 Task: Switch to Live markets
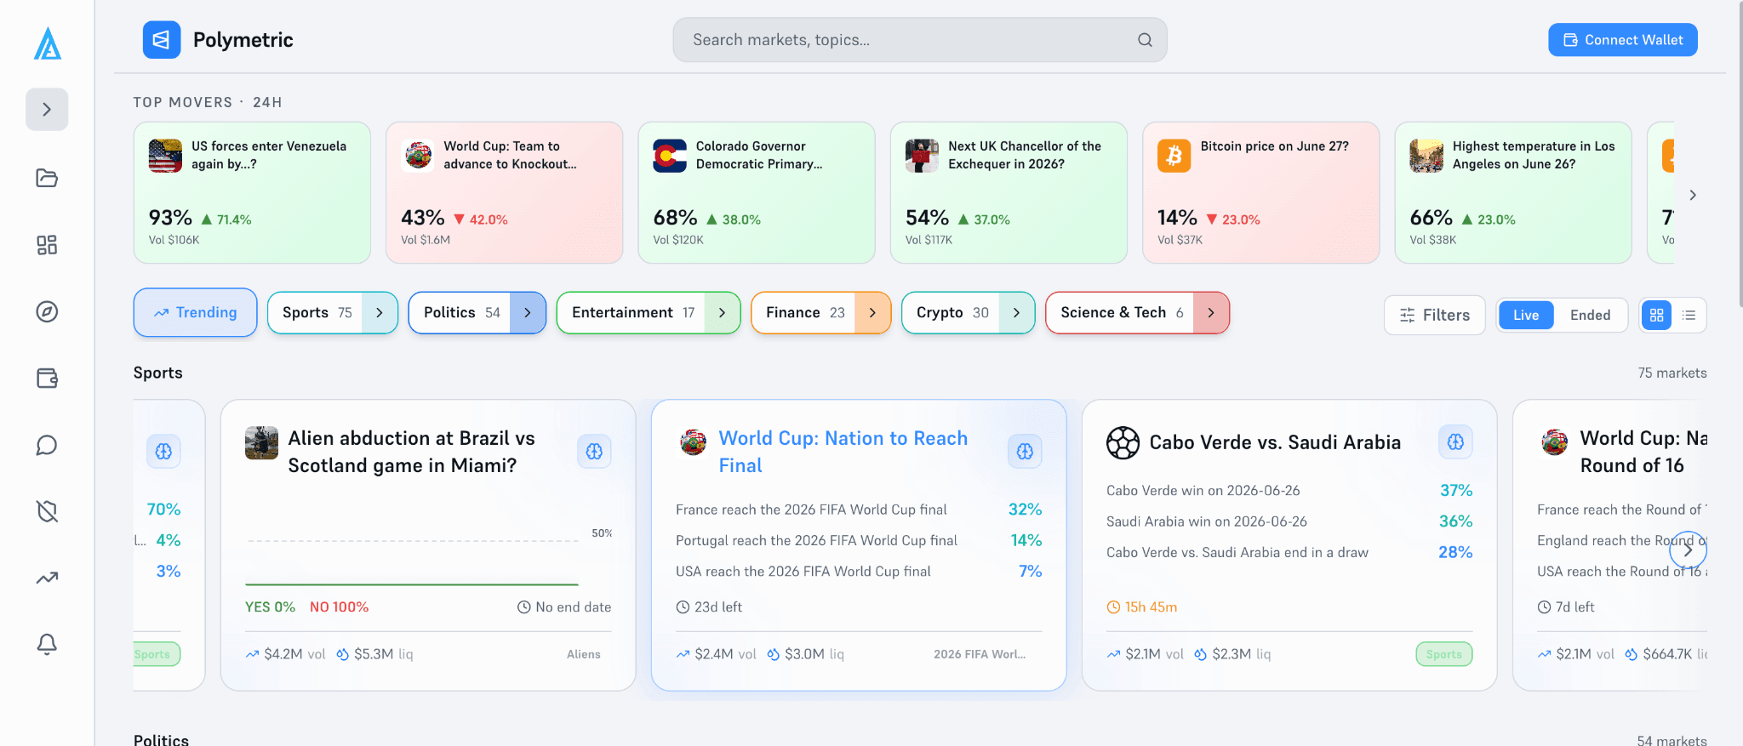pos(1526,315)
